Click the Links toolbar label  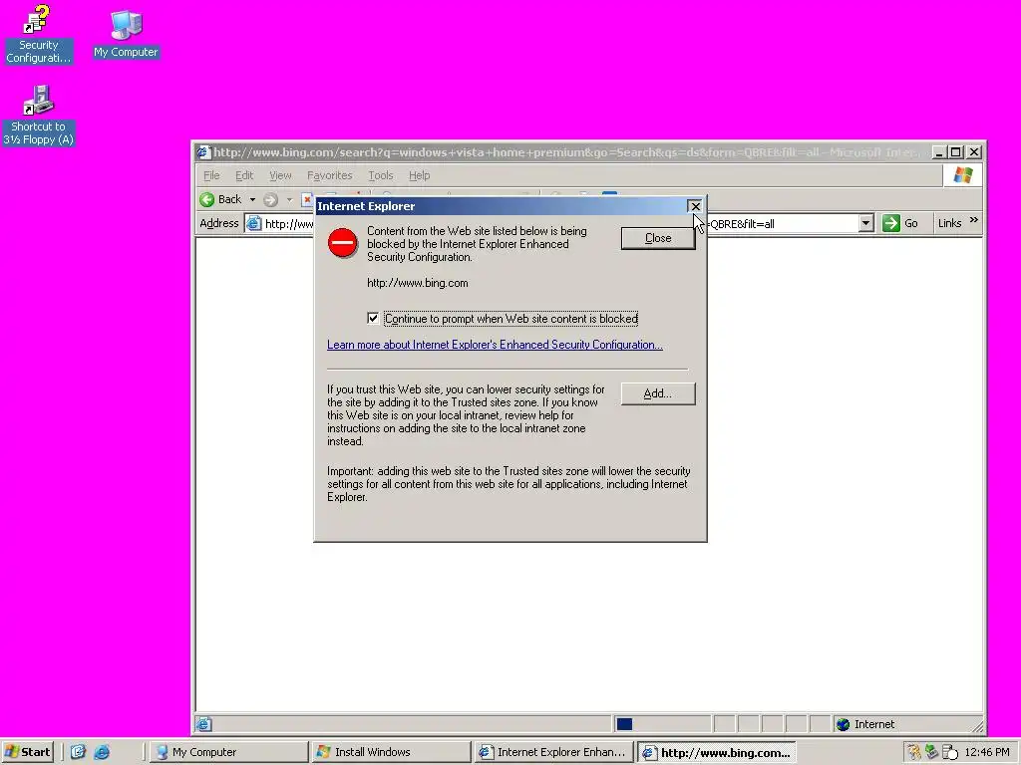(949, 223)
